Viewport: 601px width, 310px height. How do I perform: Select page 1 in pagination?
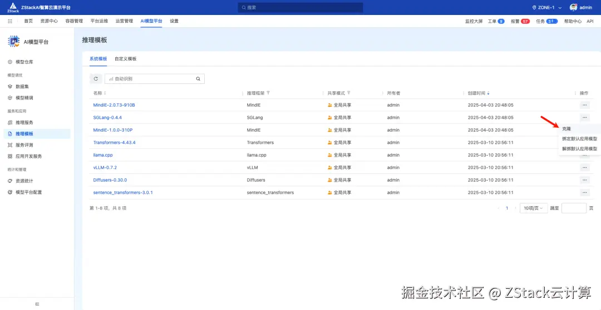(x=507, y=208)
